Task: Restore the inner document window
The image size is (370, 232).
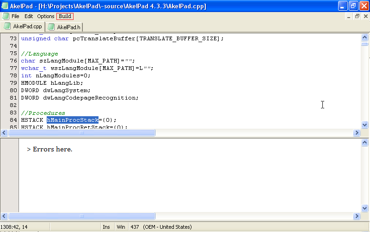Action: tap(357, 16)
